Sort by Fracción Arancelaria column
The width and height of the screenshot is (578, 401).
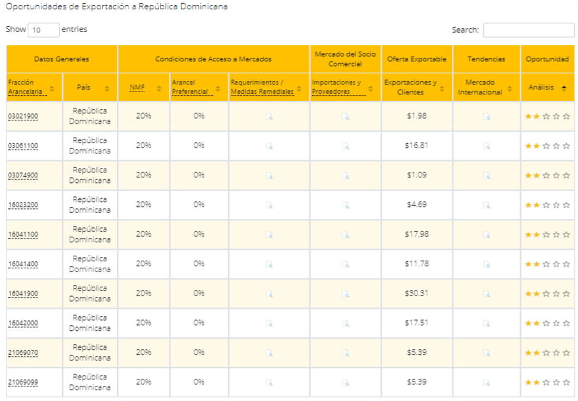click(x=31, y=88)
